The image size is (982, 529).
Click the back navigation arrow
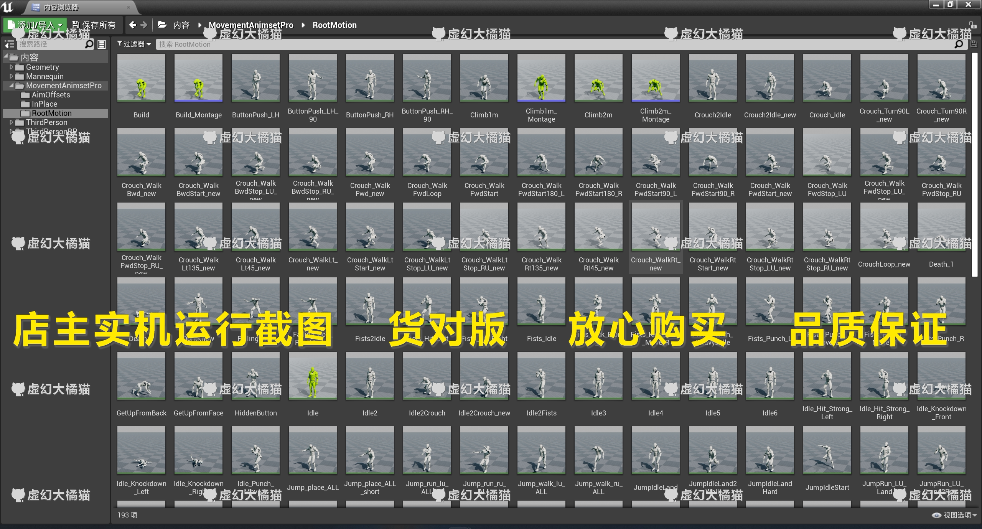coord(133,25)
